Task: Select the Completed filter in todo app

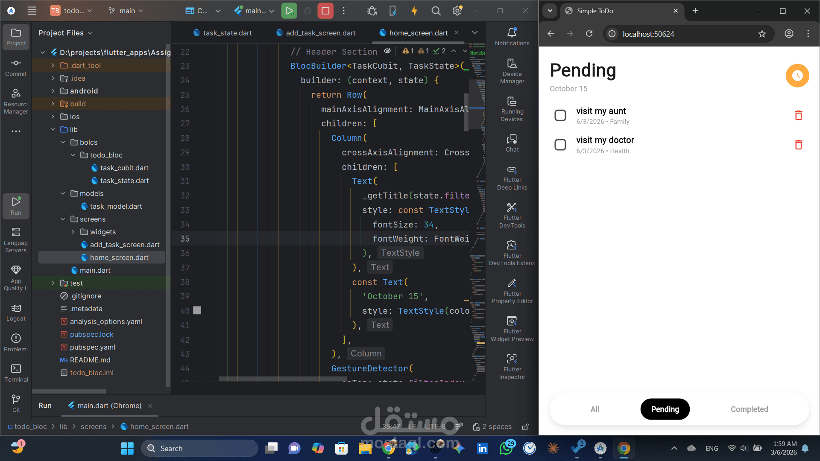Action: (x=749, y=409)
